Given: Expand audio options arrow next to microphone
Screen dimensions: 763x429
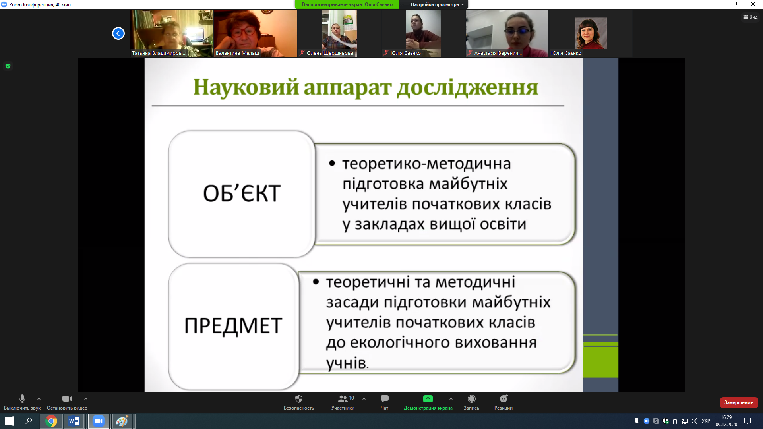Looking at the screenshot, I should tap(39, 399).
